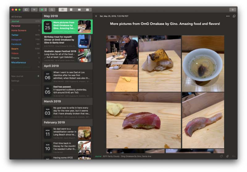The image size is (247, 172).
Task: Open photo of pink fish nigiri on right
Action: point(203,120)
